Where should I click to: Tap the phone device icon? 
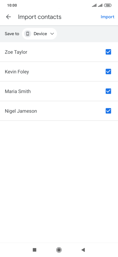[28, 34]
